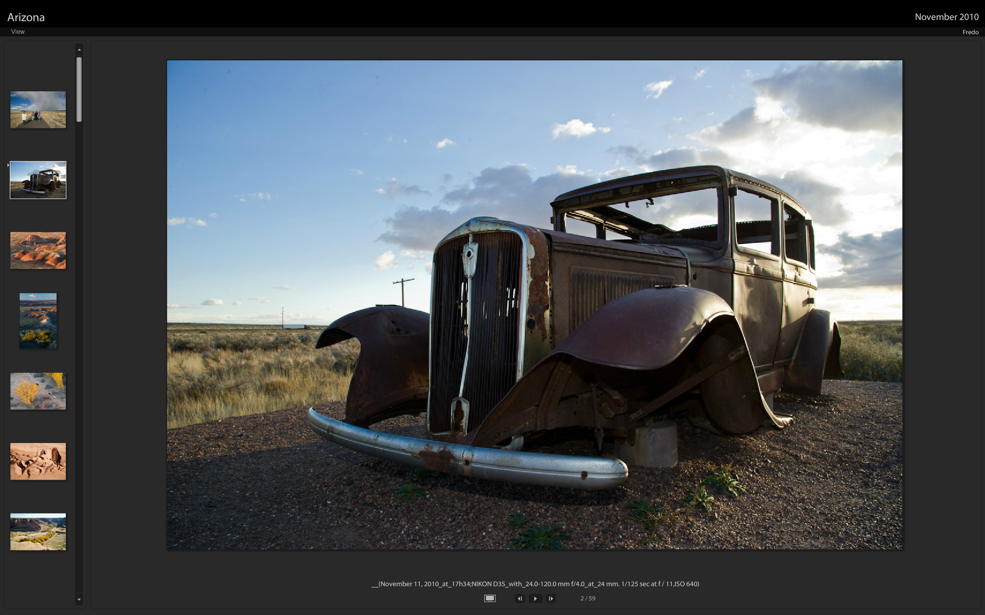Image resolution: width=985 pixels, height=615 pixels.
Task: Toggle the view mode icon
Action: [x=490, y=598]
